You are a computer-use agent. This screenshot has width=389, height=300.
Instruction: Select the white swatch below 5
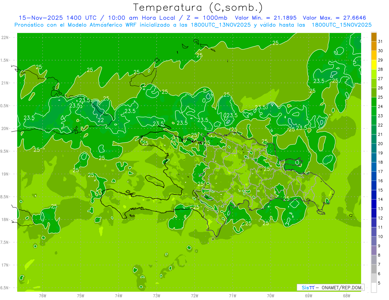tap(374, 287)
